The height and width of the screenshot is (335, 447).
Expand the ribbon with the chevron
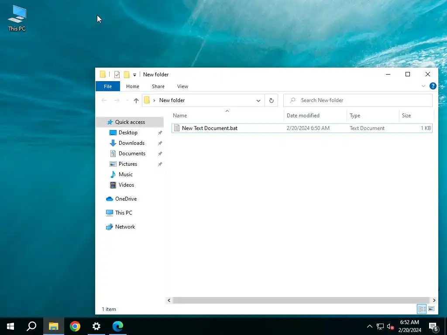click(x=423, y=86)
